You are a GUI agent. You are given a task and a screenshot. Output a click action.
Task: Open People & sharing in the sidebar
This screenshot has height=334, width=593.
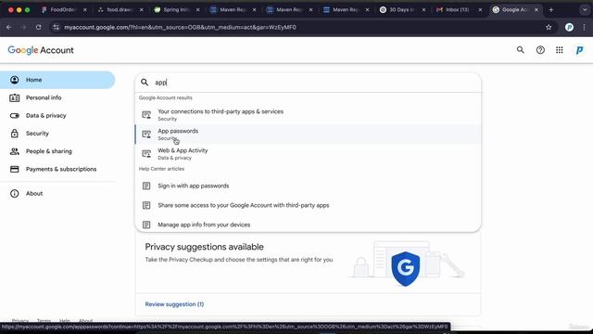[x=57, y=151]
